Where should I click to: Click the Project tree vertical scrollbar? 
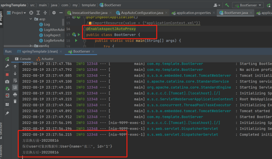[63, 22]
